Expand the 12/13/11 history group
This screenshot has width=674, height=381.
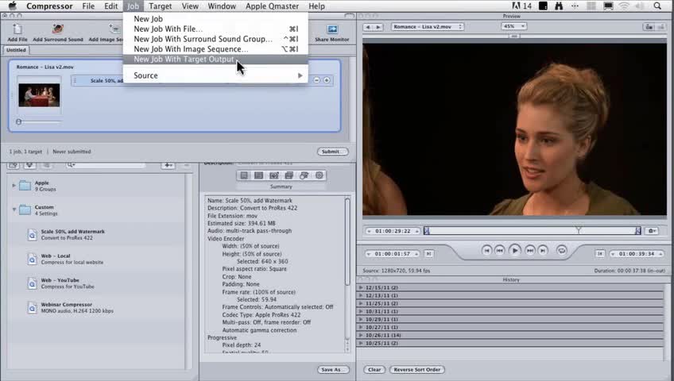(361, 295)
